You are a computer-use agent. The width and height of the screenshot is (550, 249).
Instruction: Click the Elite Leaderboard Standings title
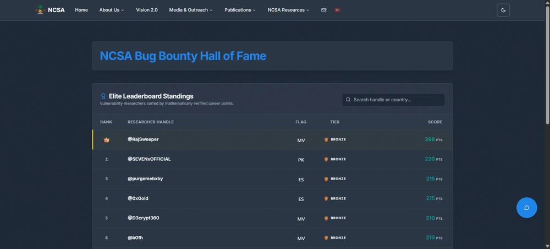(151, 96)
